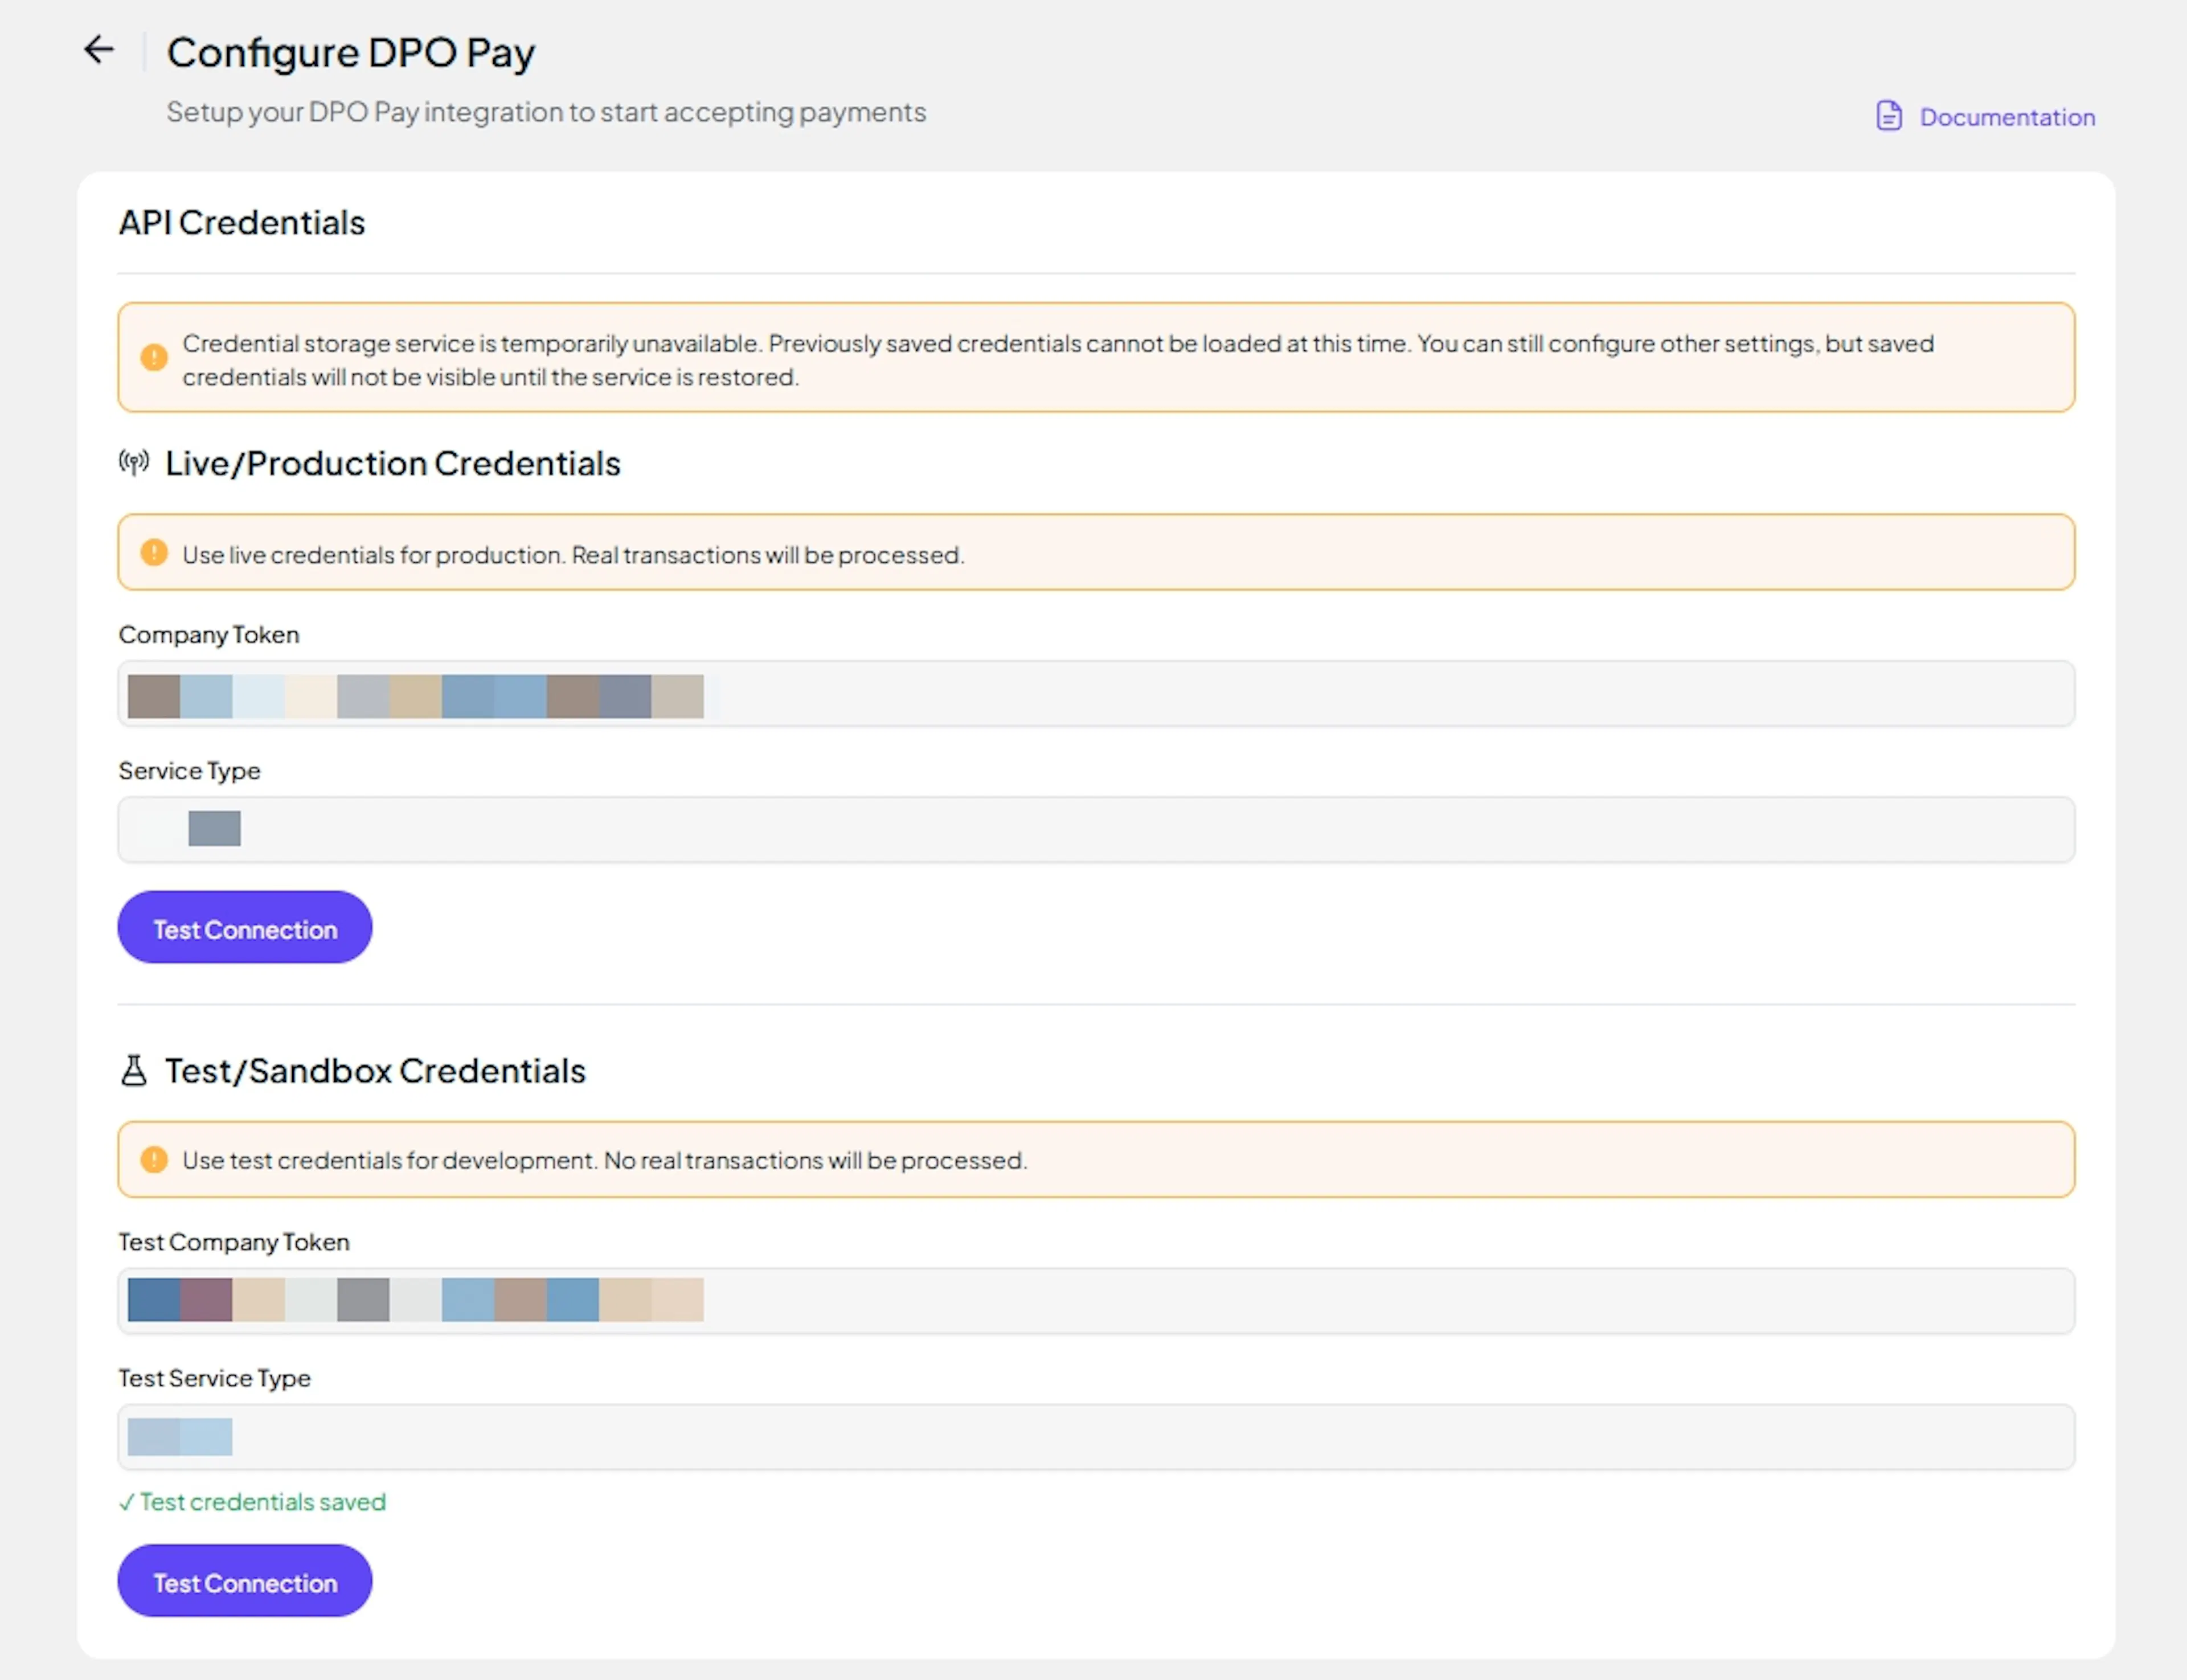2187x1680 pixels.
Task: Click the Documentation page icon
Action: (x=1888, y=117)
